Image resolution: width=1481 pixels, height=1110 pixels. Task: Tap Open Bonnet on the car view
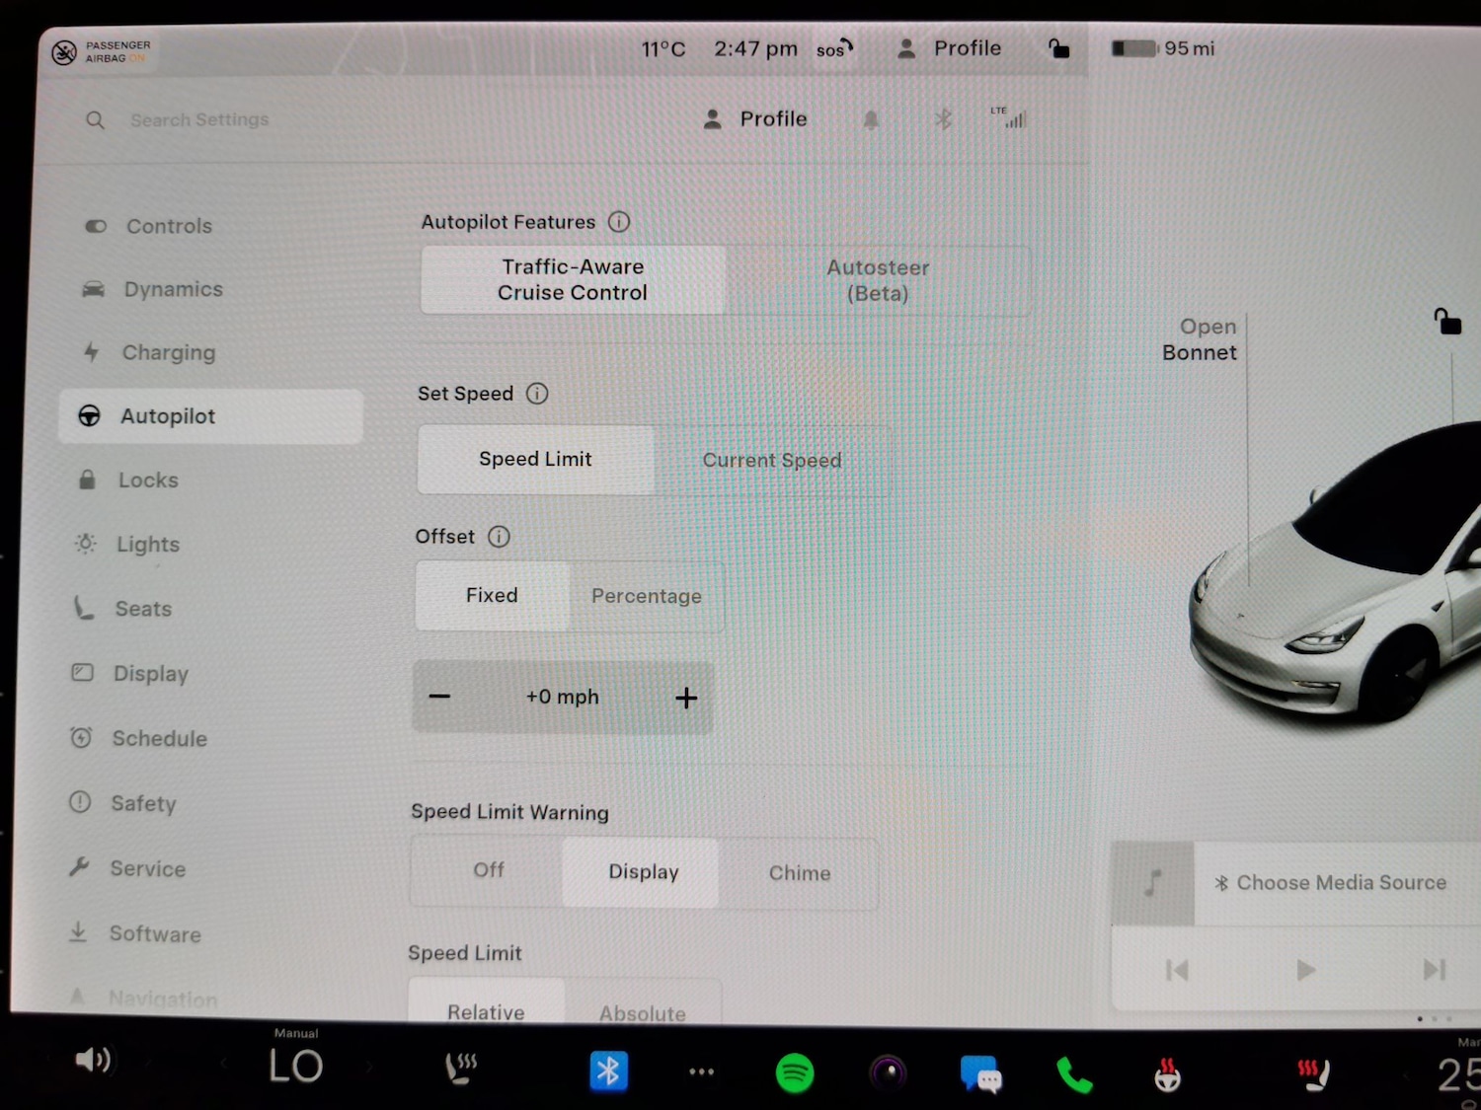pyautogui.click(x=1200, y=339)
